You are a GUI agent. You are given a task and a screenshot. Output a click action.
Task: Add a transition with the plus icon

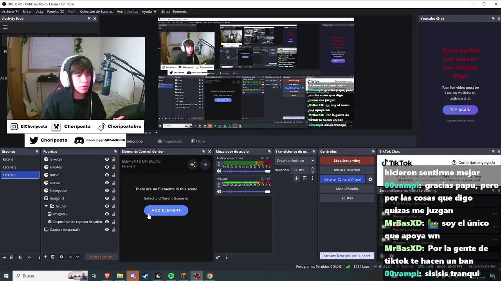[297, 178]
